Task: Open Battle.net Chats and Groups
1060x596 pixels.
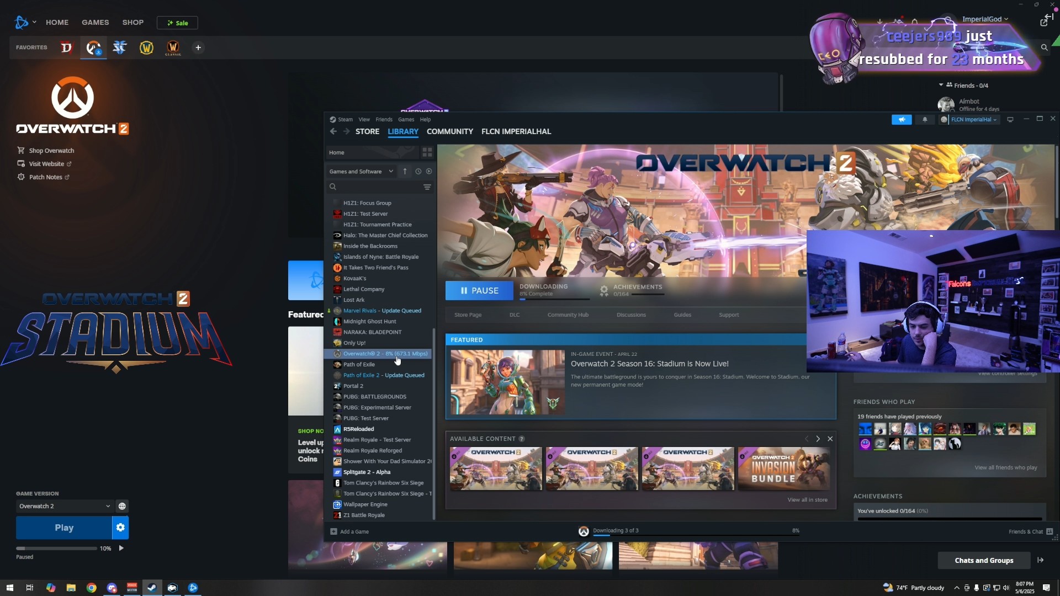Action: [984, 560]
